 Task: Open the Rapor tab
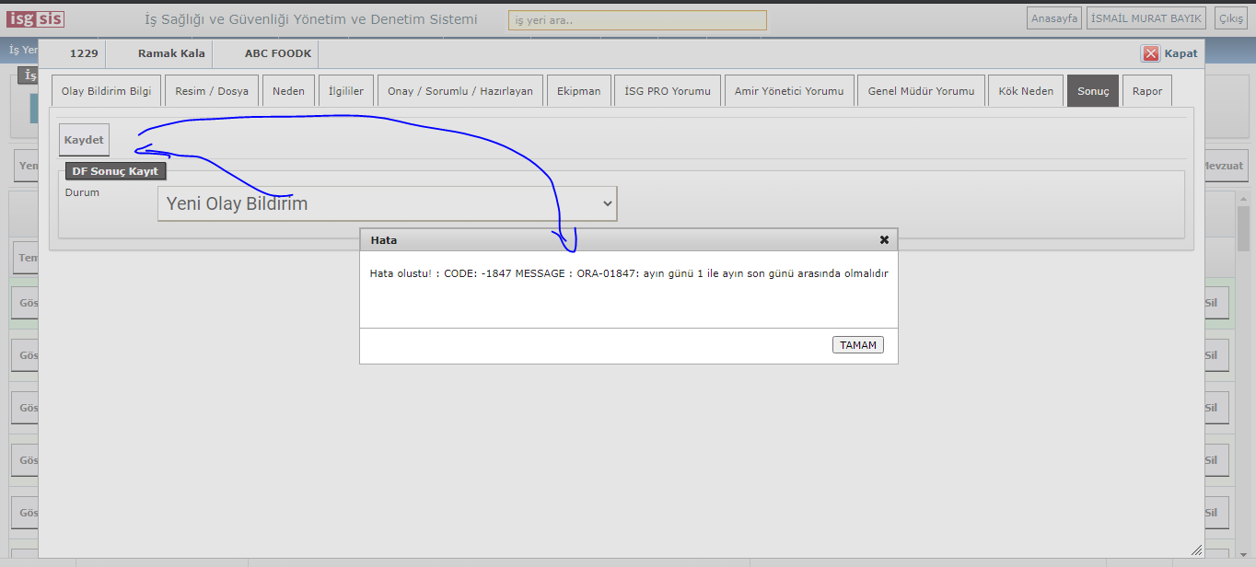click(1147, 91)
